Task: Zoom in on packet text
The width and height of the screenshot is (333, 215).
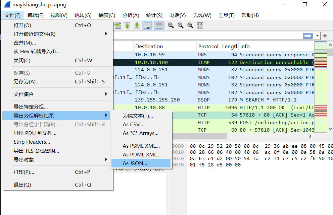Action: pyautogui.click(x=171, y=25)
